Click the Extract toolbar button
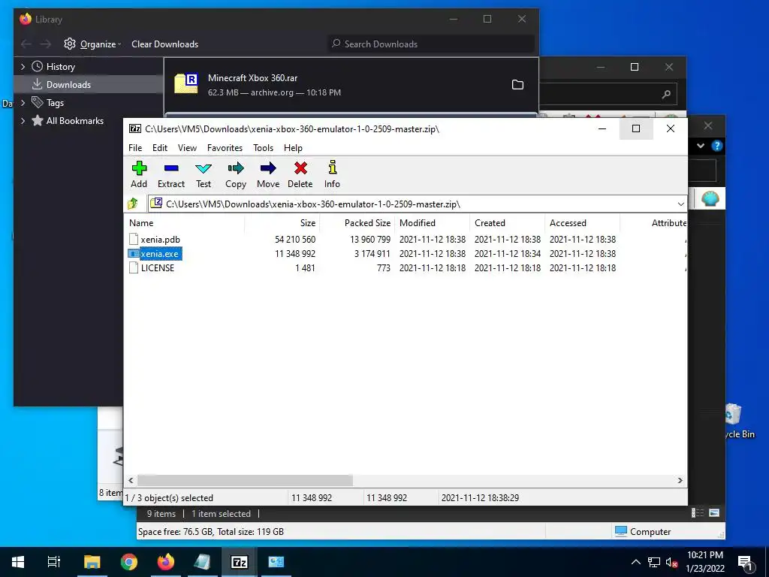Image resolution: width=769 pixels, height=577 pixels. (170, 174)
